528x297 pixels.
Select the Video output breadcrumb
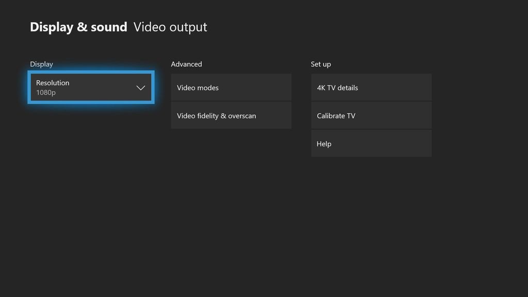tap(170, 27)
